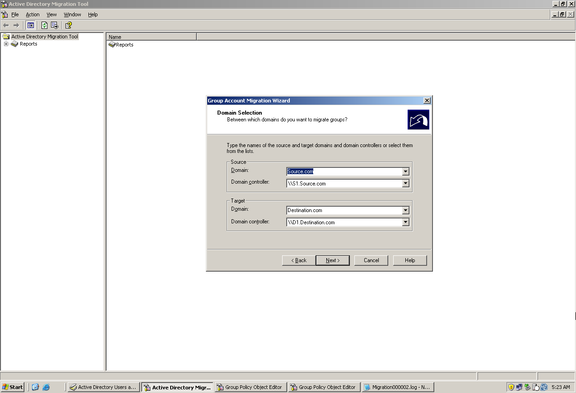Click the \\S1.Source.com domain controller field

pos(344,184)
